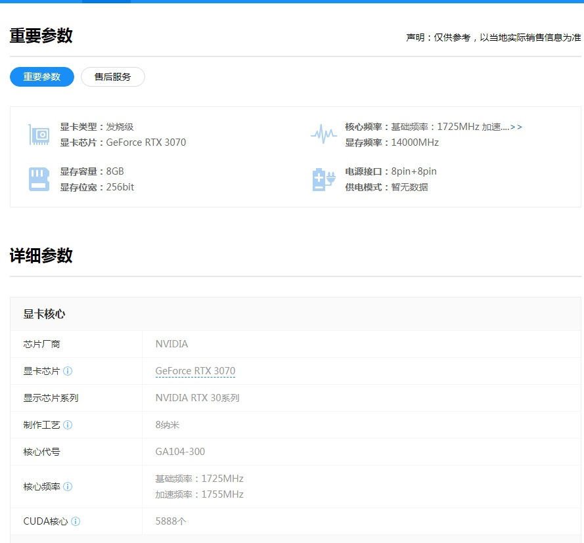
Task: Click the 重要参数 section heading
Action: click(x=41, y=35)
